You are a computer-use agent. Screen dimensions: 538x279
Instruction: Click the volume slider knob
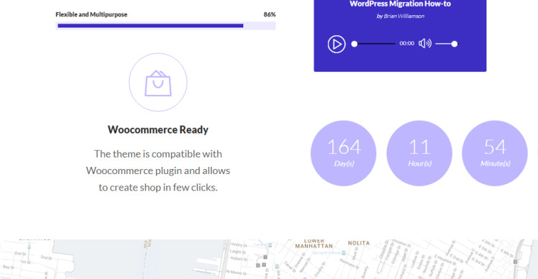[455, 44]
